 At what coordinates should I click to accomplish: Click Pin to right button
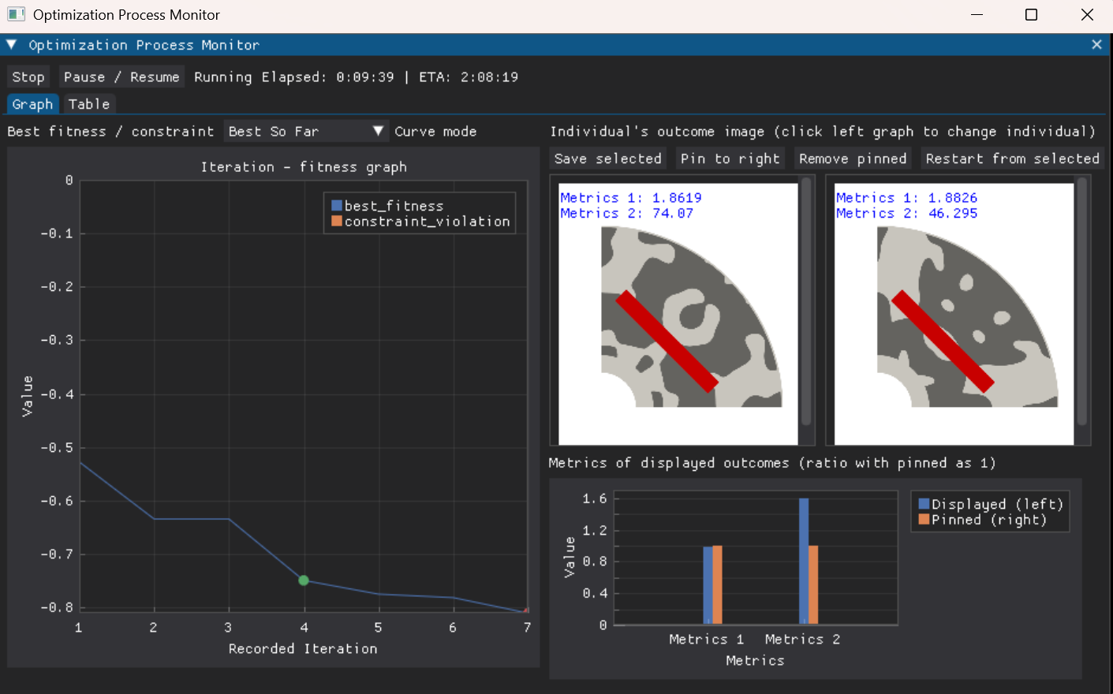(730, 159)
